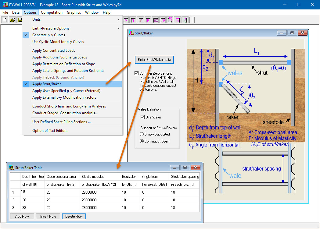320x229 pixels.
Task: Save the file with the disk icon
Action: tap(19, 20)
